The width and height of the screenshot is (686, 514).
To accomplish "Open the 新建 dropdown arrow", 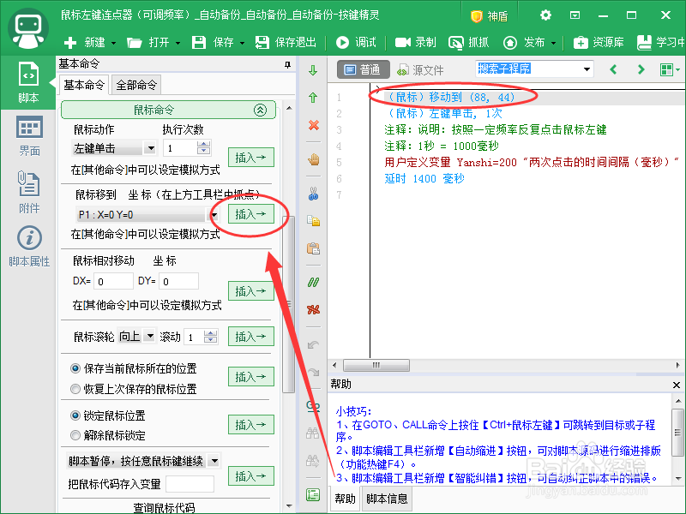I will click(114, 43).
